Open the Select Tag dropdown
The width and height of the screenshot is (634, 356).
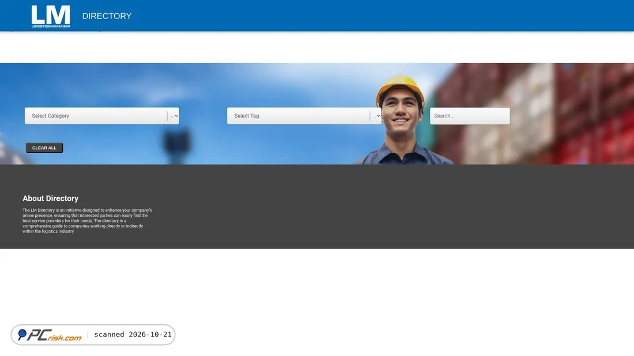point(304,116)
